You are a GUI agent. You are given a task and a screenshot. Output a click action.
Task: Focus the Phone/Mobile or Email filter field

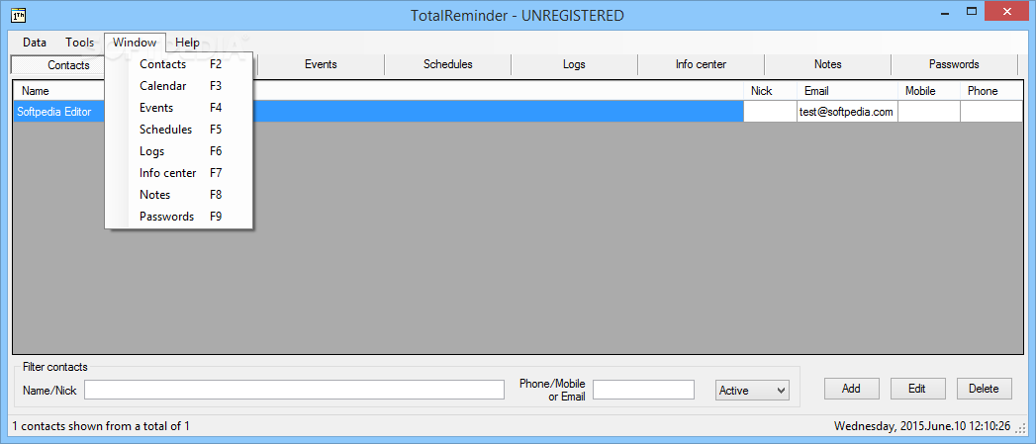pyautogui.click(x=643, y=391)
